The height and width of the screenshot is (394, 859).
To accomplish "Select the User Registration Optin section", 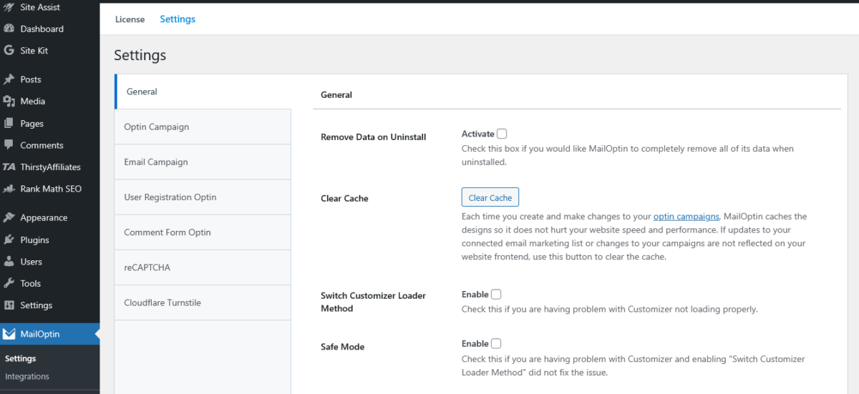I will point(203,197).
